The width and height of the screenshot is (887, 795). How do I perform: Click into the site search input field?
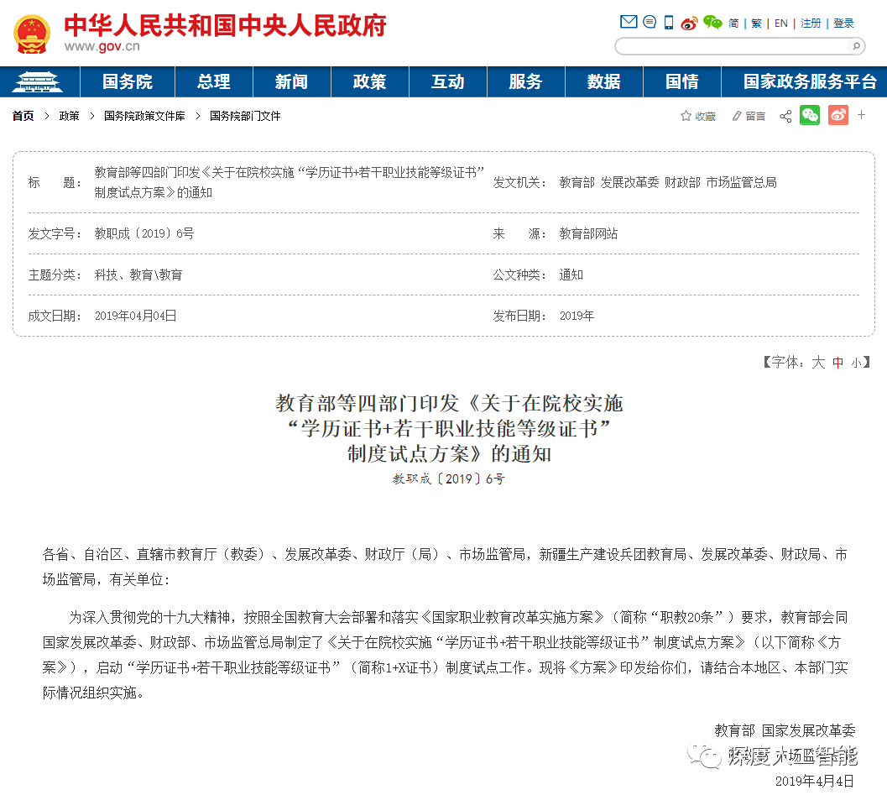[x=730, y=46]
